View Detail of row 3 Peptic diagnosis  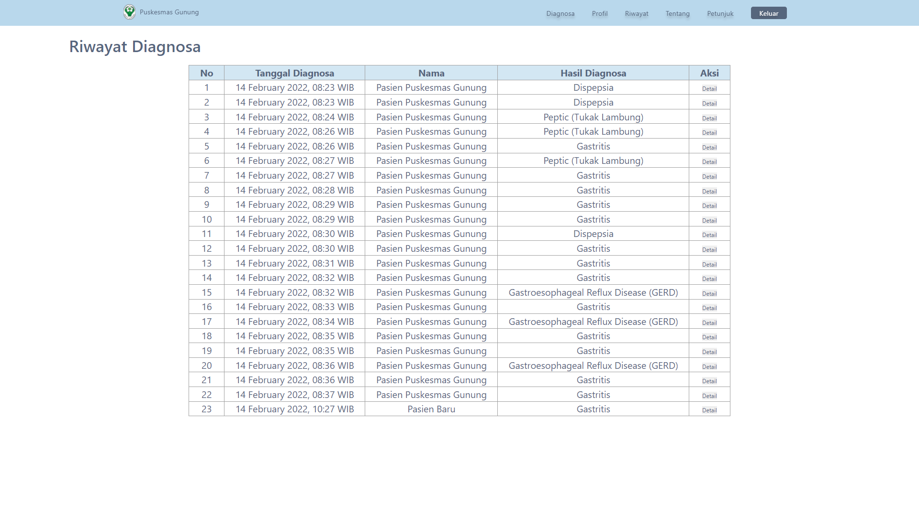point(709,118)
